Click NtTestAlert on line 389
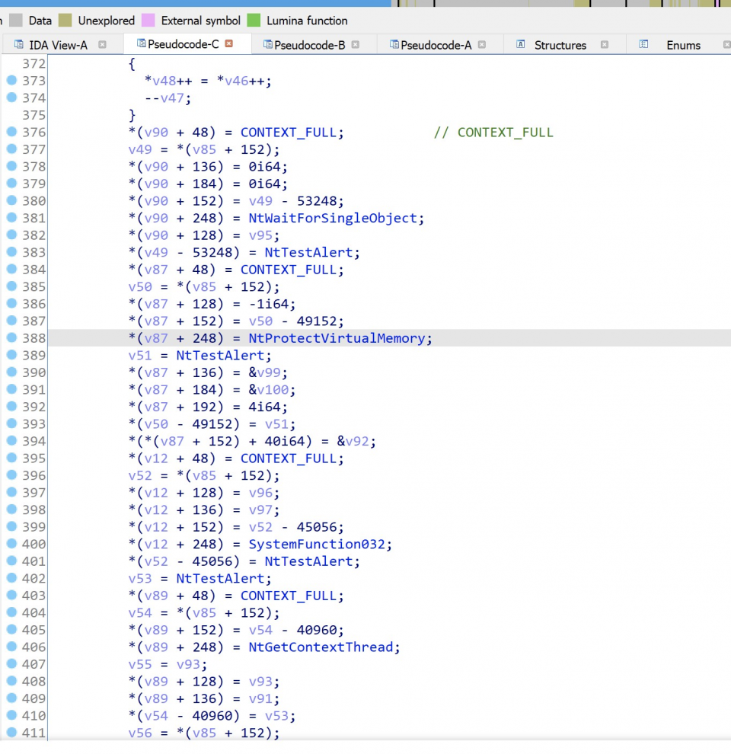Image resolution: width=731 pixels, height=754 pixels. point(220,356)
